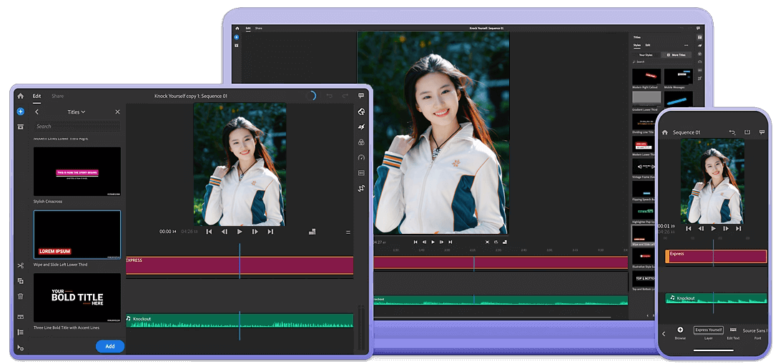The image size is (783, 364).
Task: Step back one frame on tablet
Action: 225,232
